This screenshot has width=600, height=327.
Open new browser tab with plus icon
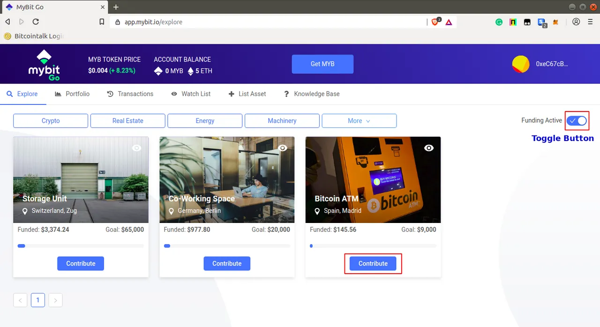[116, 7]
